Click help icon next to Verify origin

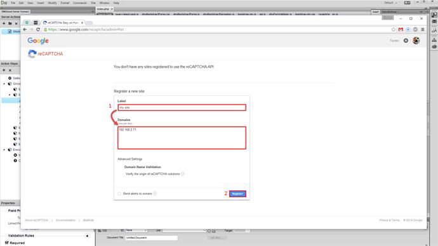(183, 174)
